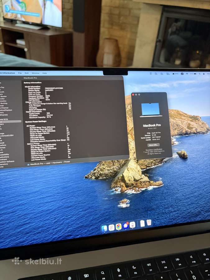210x280 pixels.
Task: Click the macOS Tahoe version row
Action: coord(153,140)
